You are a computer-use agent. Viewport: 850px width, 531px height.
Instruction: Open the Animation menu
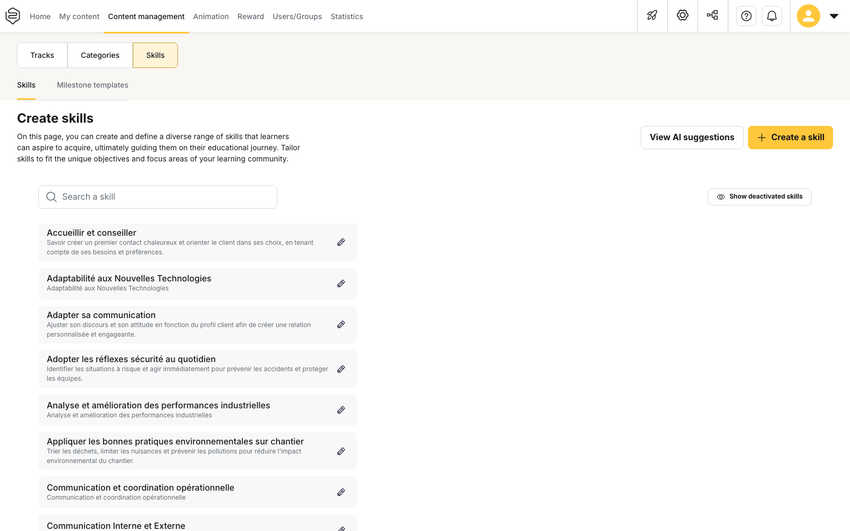click(x=211, y=16)
